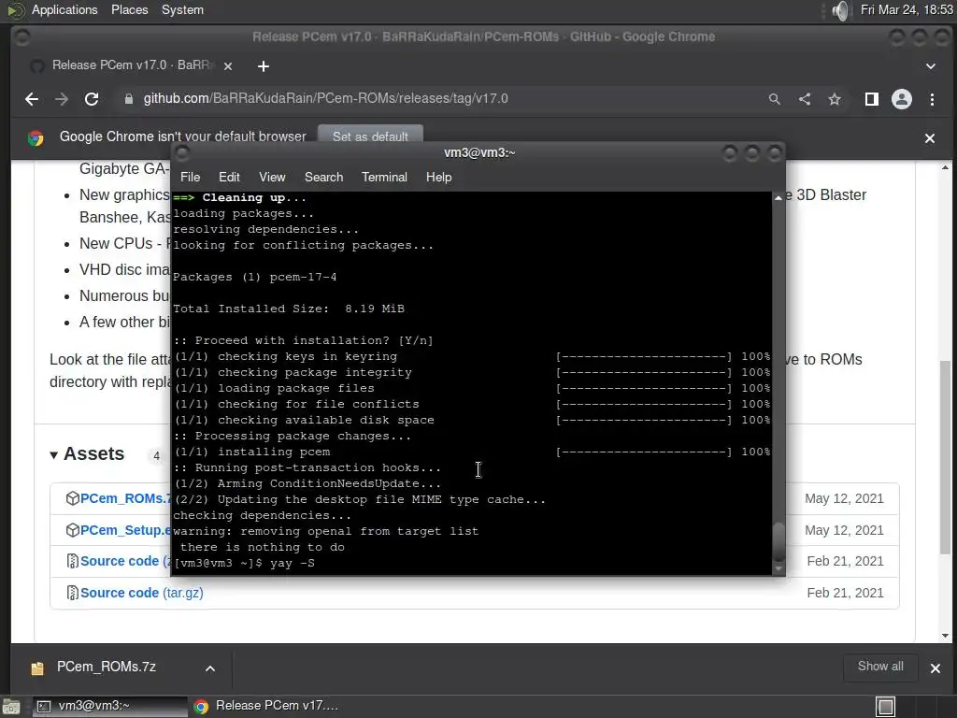Download the Source code zip link
The width and height of the screenshot is (957, 718).
click(126, 561)
